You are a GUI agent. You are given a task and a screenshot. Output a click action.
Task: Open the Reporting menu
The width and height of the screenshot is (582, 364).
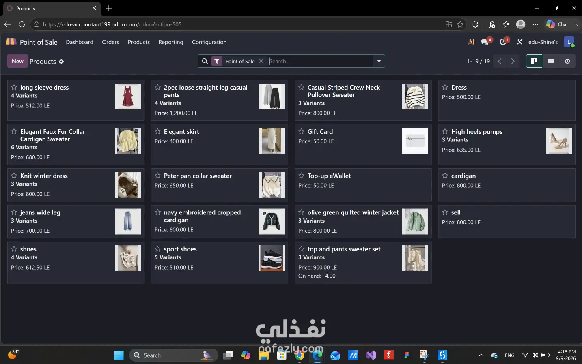(171, 42)
